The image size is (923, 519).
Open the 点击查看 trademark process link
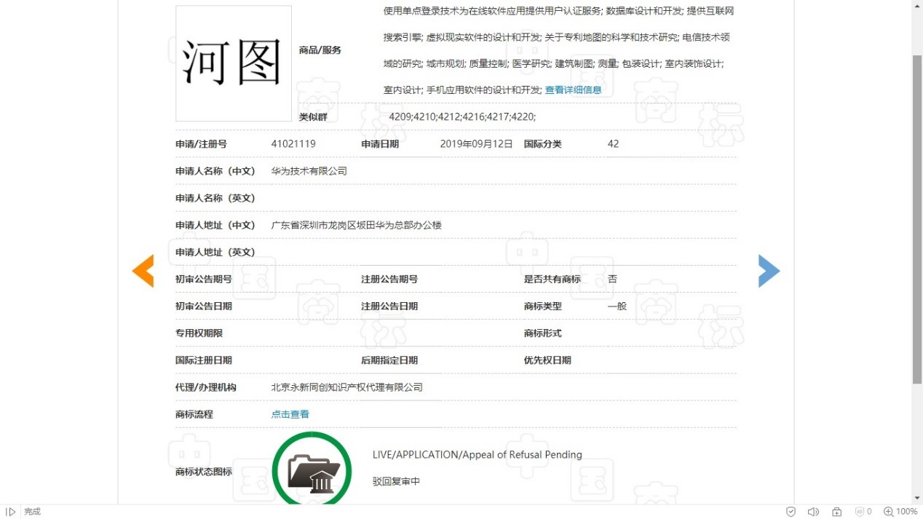click(x=290, y=414)
